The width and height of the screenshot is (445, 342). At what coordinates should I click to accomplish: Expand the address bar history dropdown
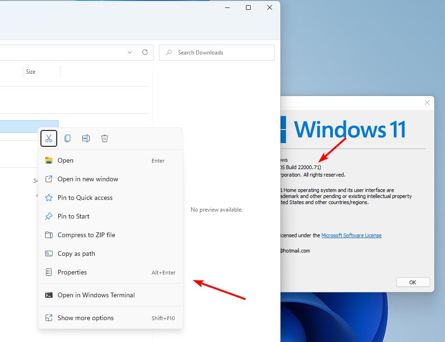point(130,52)
